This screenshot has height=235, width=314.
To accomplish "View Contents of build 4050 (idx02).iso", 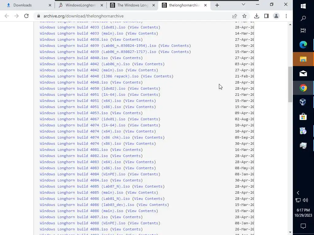I will pyautogui.click(x=144, y=88).
